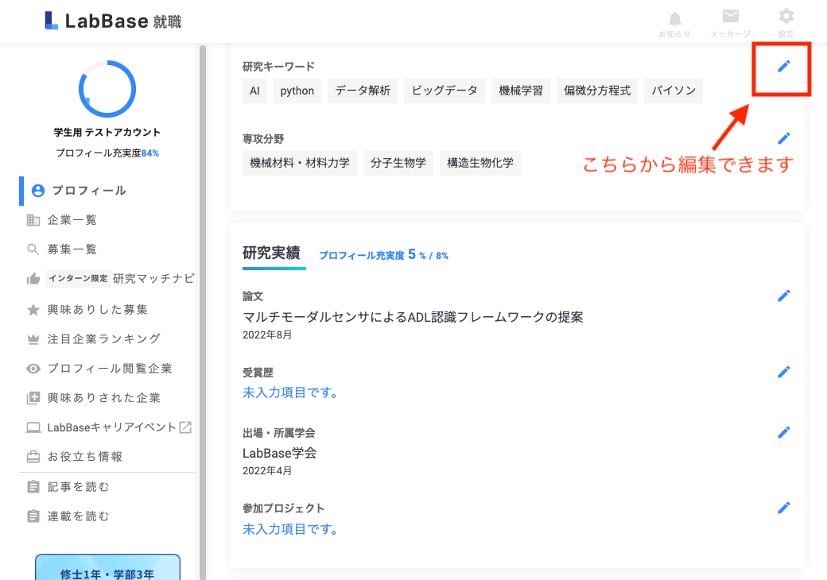Open settings gear icon
The image size is (827, 580).
tap(786, 22)
